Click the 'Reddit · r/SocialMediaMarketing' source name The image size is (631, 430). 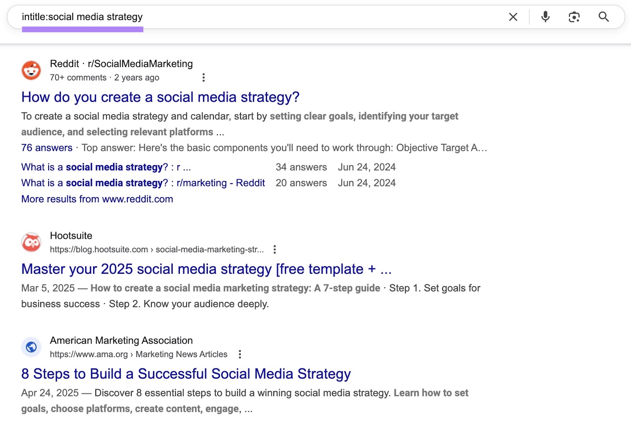(121, 64)
